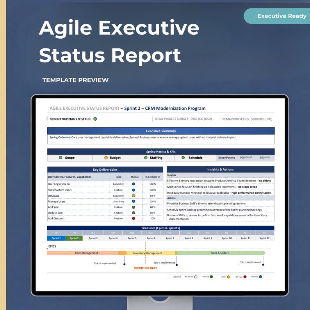This screenshot has height=310, width=310.
Task: Click the Add Discount 10% complete value
Action: [153, 219]
